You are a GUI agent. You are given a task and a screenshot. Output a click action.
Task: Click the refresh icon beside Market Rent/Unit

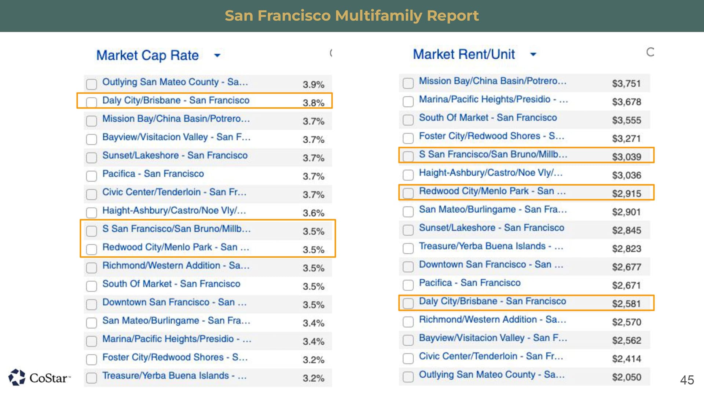tap(650, 52)
